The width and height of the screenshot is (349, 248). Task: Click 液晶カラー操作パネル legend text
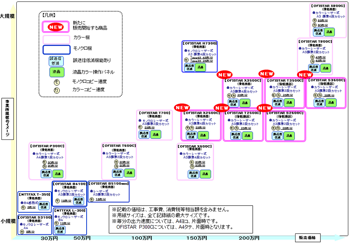click(93, 72)
